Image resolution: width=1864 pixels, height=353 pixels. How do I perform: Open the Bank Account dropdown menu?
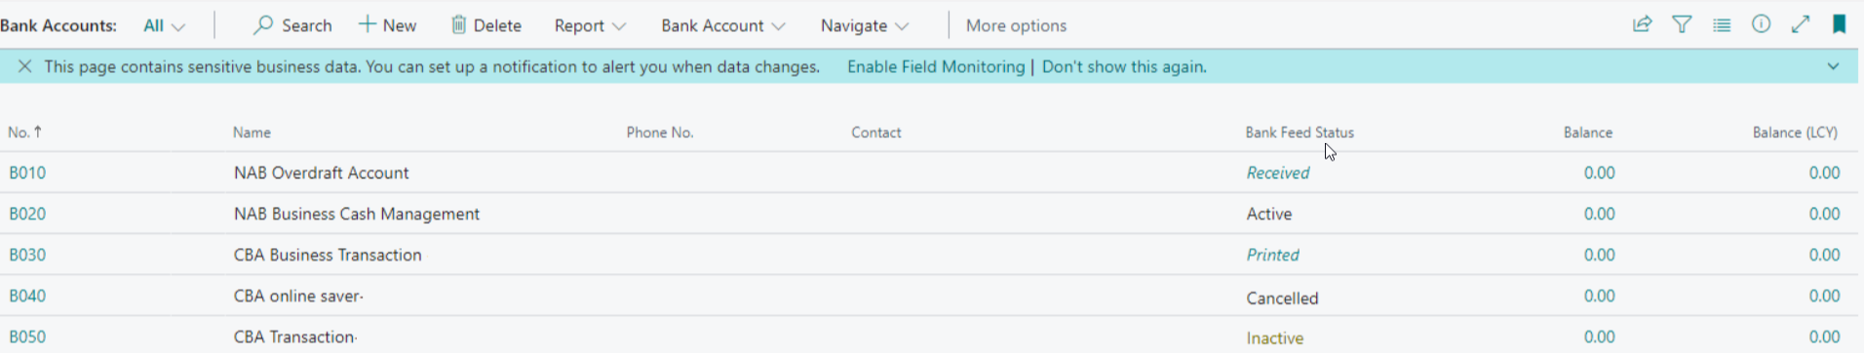722,25
